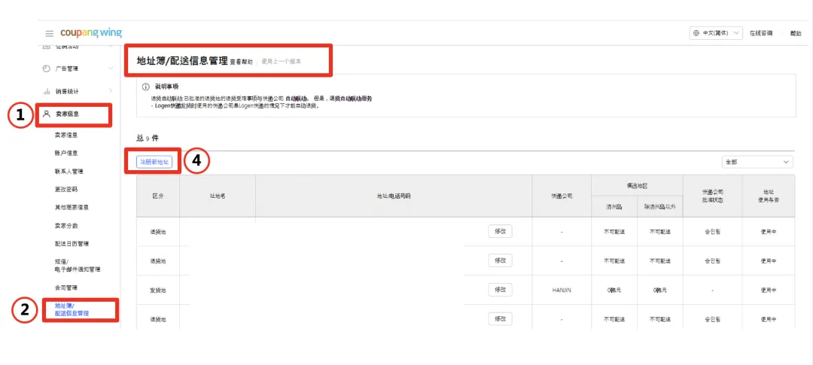Open 短信/电子邮件通知管理 in sidebar

click(x=78, y=266)
